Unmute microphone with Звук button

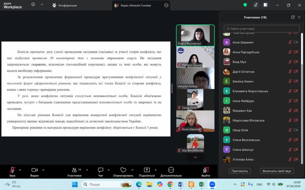(12, 170)
